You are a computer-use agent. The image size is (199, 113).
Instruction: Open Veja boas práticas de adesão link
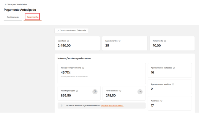[x=112, y=106]
